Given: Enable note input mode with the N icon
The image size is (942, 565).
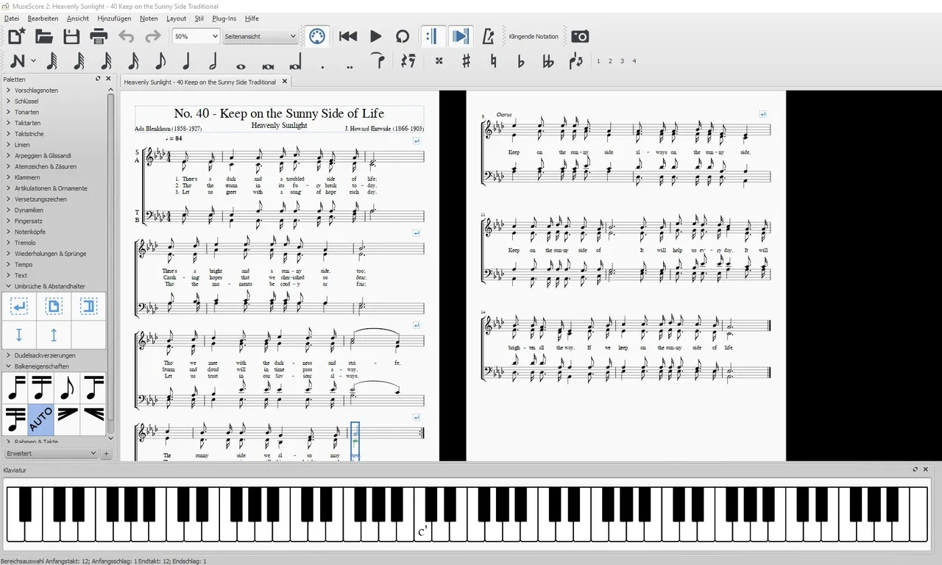Looking at the screenshot, I should tap(17, 61).
